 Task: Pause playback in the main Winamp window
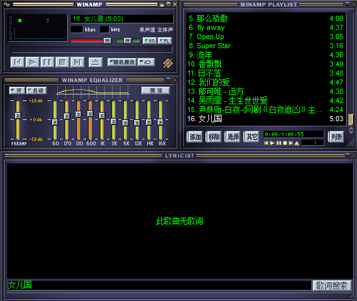click(x=48, y=62)
